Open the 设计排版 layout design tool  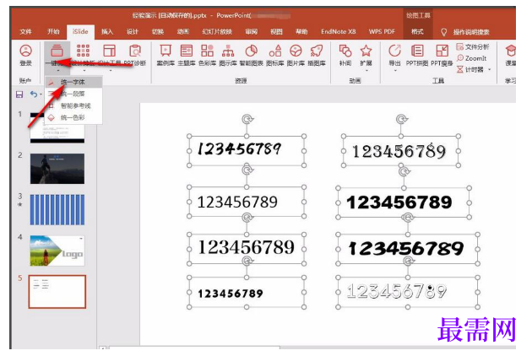click(83, 55)
